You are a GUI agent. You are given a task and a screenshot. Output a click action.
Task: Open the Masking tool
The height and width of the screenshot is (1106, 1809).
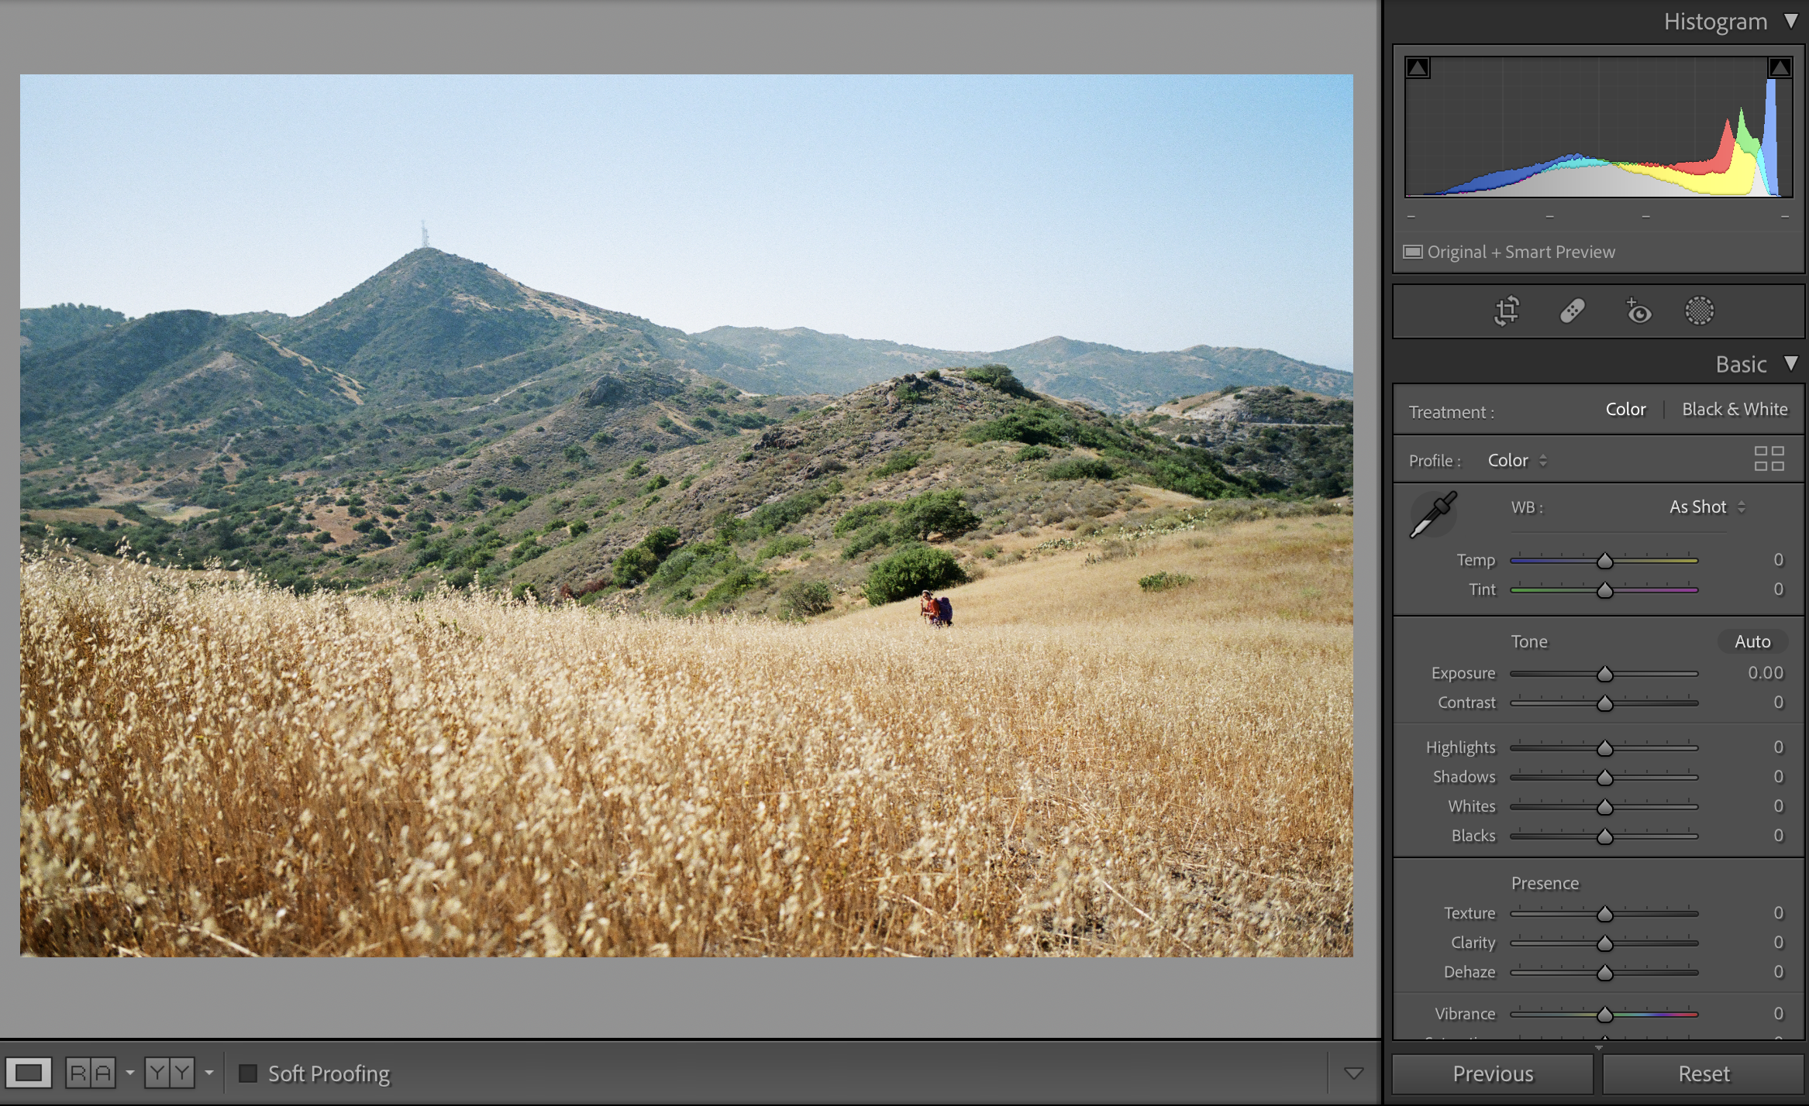[1699, 311]
